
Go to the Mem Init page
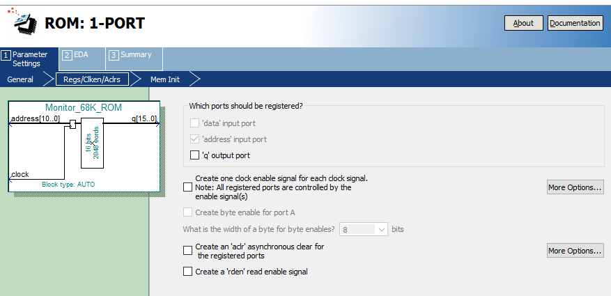(165, 79)
